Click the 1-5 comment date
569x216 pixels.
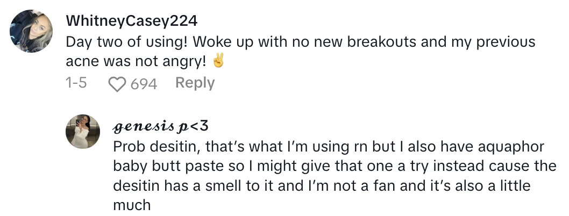(76, 83)
